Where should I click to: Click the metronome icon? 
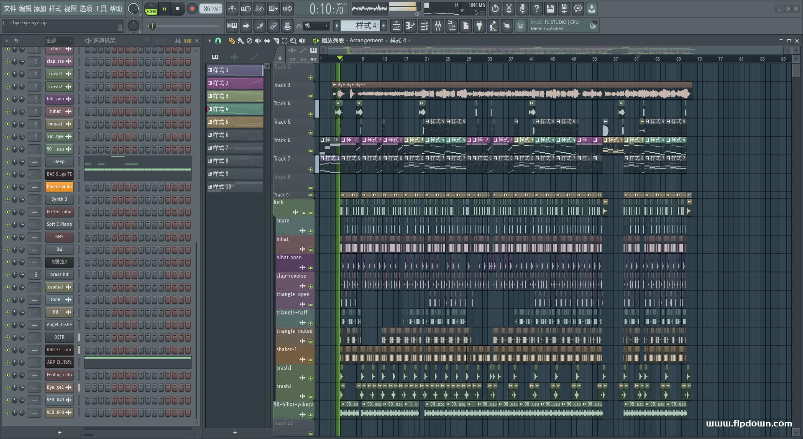(x=232, y=8)
